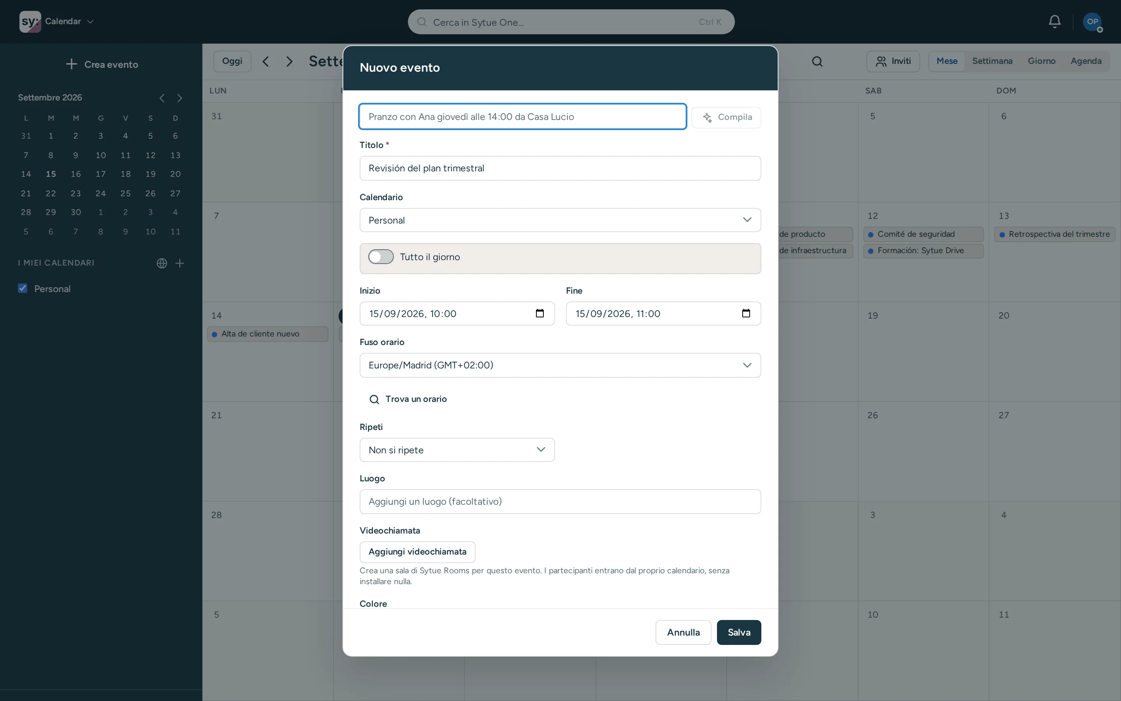Open the Inizio date picker calendar icon

pos(539,314)
